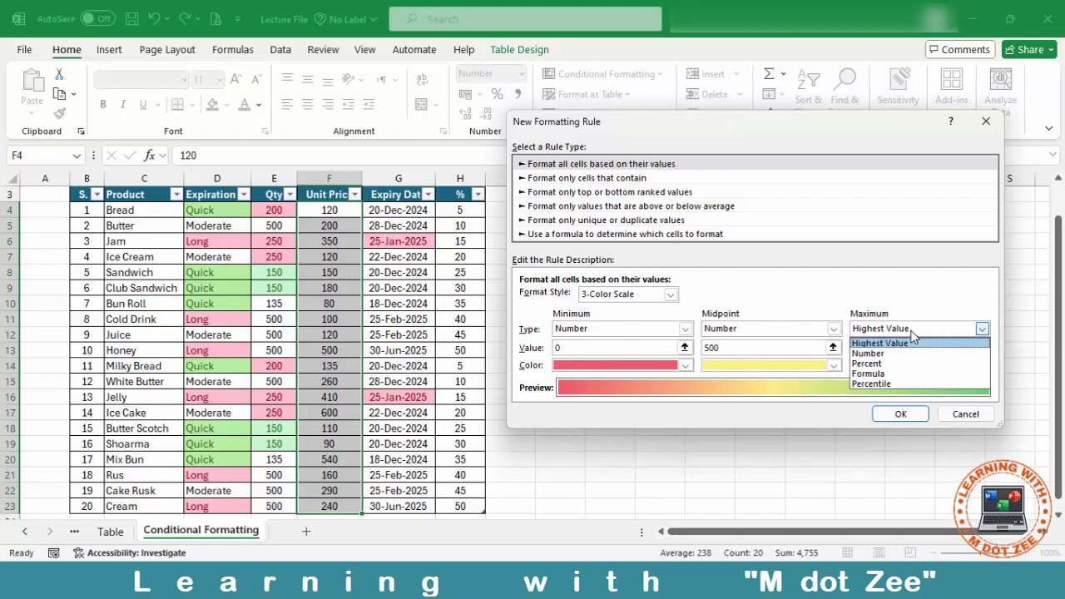
Task: Switch to the Table sheet tab
Action: click(110, 532)
